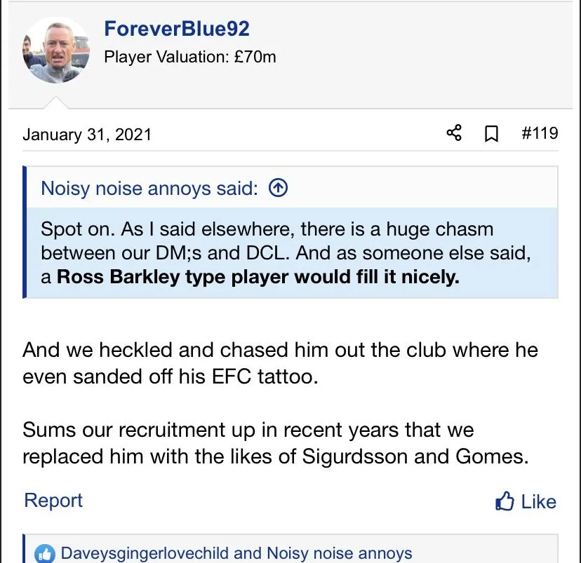Open Daveysgingerlovechild's profile from the likes list
Screen dimensions: 581x563
(145, 553)
